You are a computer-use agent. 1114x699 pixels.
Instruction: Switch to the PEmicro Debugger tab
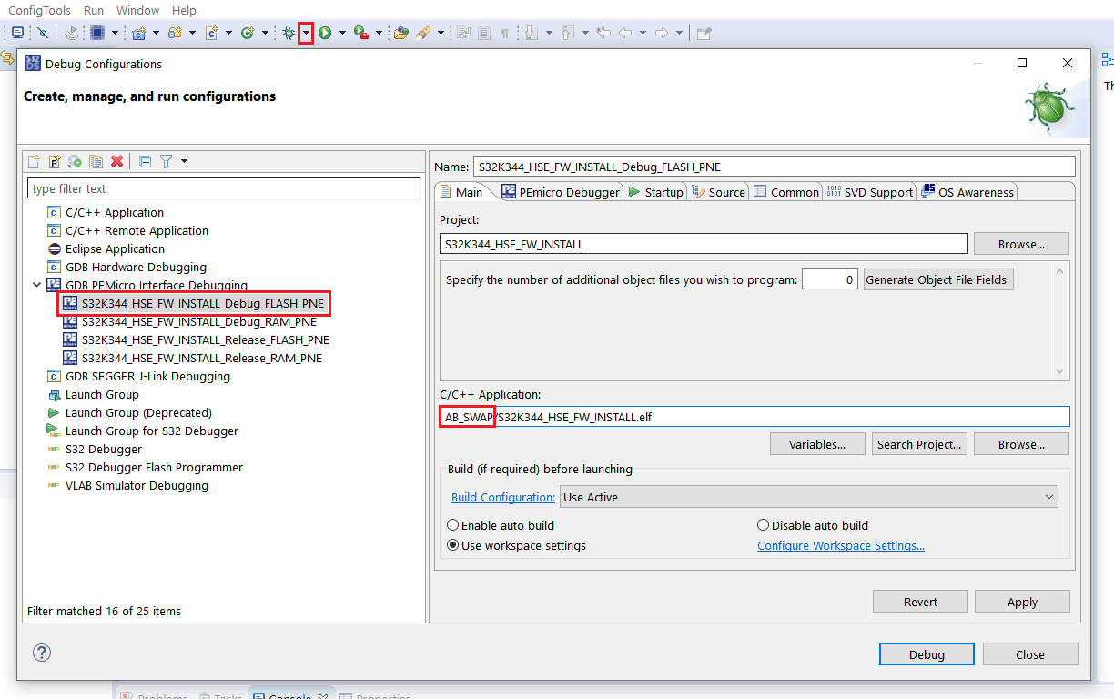568,192
